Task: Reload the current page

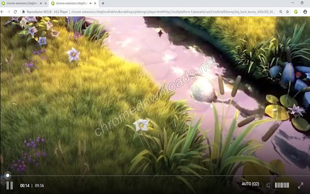Action: [15, 12]
